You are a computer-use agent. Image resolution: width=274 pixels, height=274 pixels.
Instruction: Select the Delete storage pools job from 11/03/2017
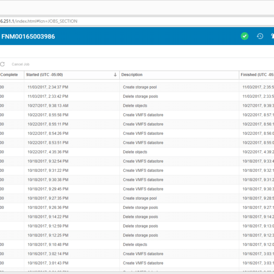click(137, 96)
